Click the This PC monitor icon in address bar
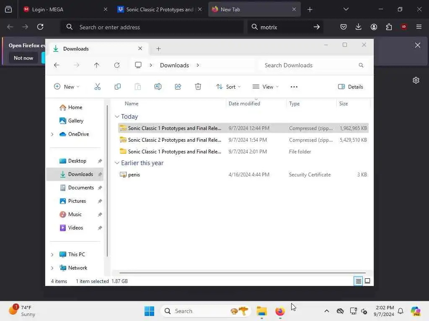The width and height of the screenshot is (429, 321). pyautogui.click(x=138, y=65)
